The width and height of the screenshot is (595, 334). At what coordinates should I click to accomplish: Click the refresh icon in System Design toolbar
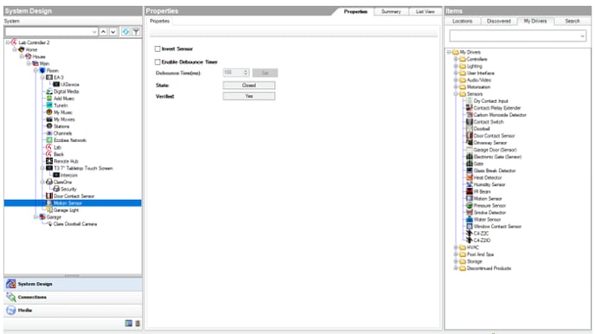[125, 32]
